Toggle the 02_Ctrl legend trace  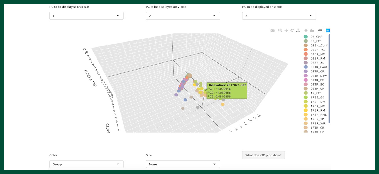tap(313, 41)
